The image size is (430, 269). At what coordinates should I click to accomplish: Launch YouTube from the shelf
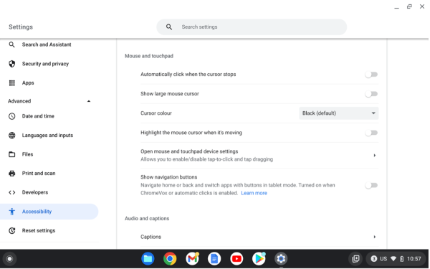pos(236,259)
